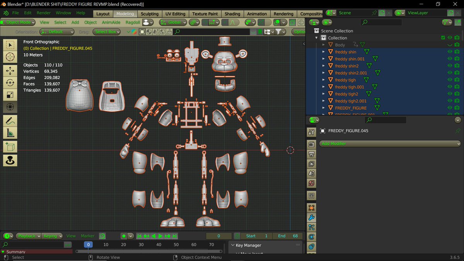This screenshot has width=464, height=261.
Task: Open the Select Box drag dropdown
Action: point(106,32)
